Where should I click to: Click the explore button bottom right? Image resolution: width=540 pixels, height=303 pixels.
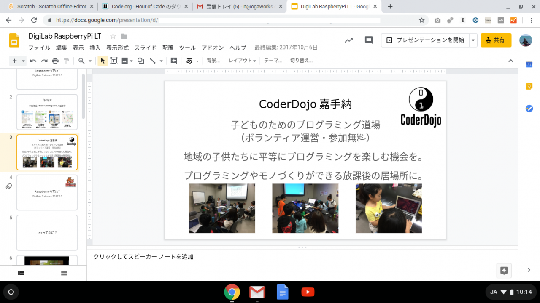[x=504, y=271]
